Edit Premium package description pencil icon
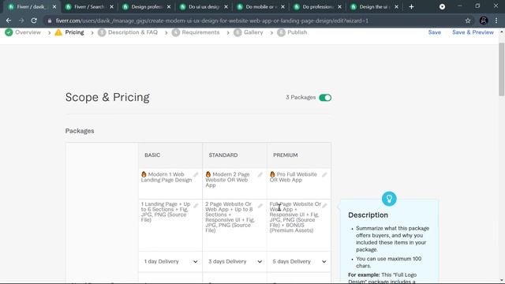505x284 pixels. coord(324,205)
